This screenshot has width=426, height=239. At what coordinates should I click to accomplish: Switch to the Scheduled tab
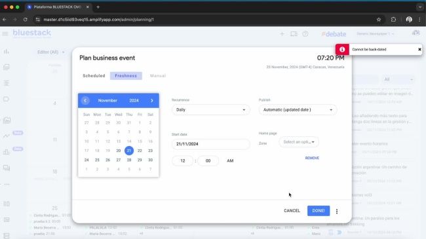[x=94, y=76]
